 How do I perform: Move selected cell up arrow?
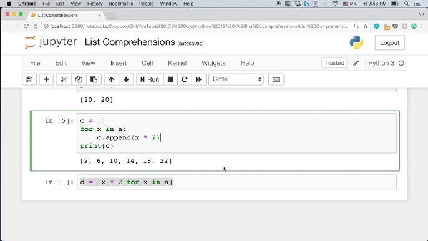point(111,79)
